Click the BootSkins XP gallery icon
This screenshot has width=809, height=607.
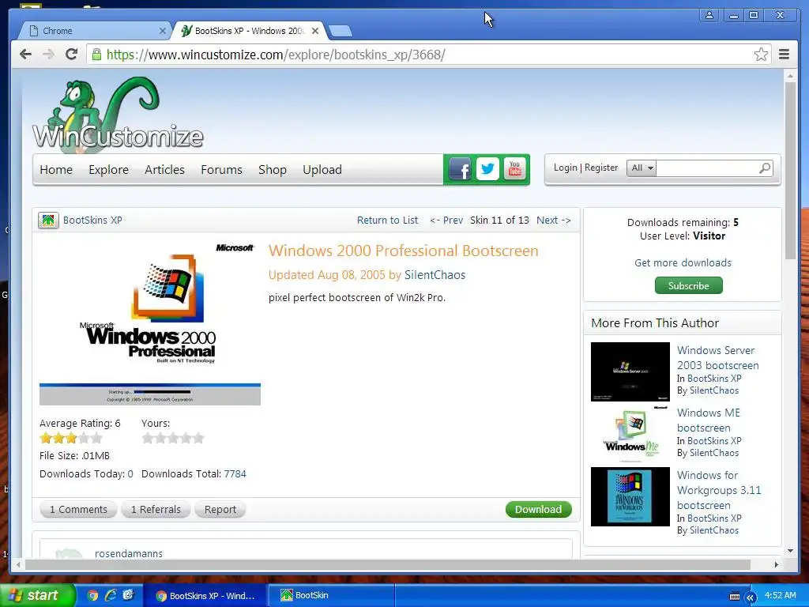48,221
